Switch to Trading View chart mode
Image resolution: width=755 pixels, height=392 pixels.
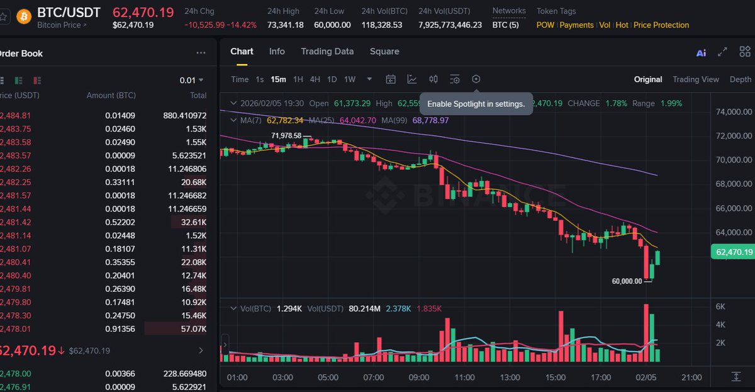(x=695, y=79)
